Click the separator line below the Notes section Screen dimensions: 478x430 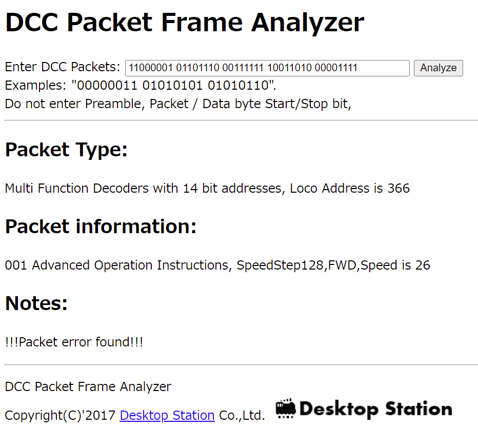pyautogui.click(x=241, y=365)
